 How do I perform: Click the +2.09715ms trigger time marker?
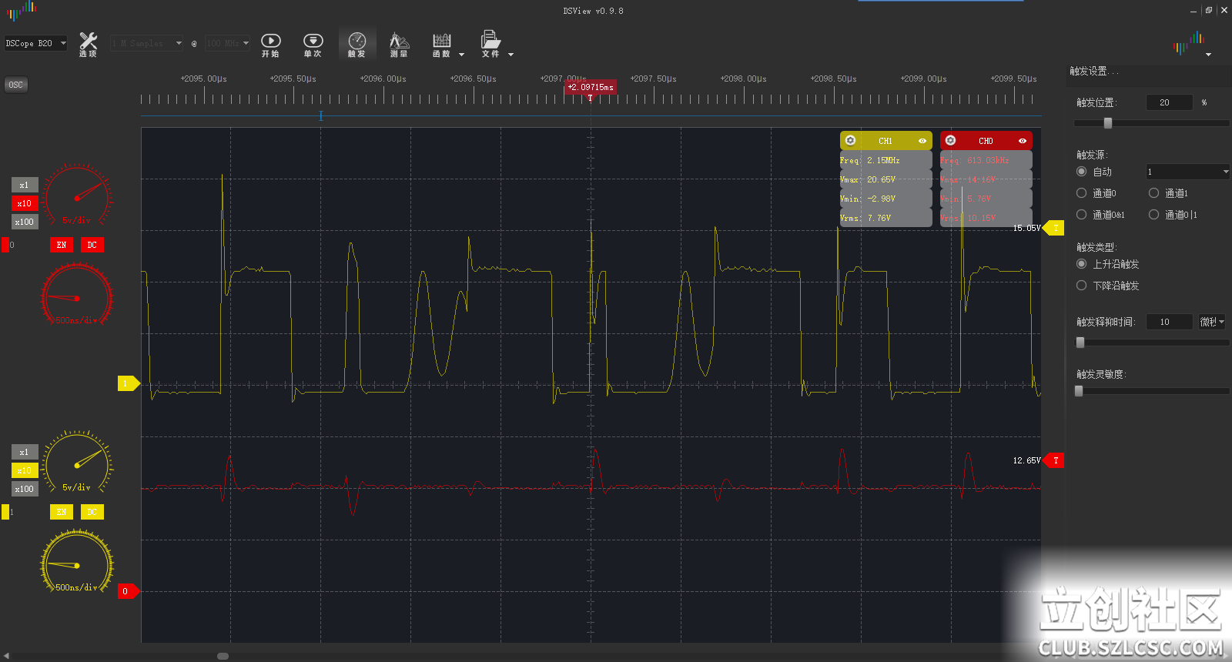click(x=591, y=87)
